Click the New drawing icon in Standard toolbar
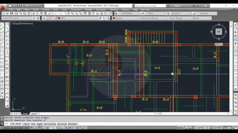 coord(3,14)
